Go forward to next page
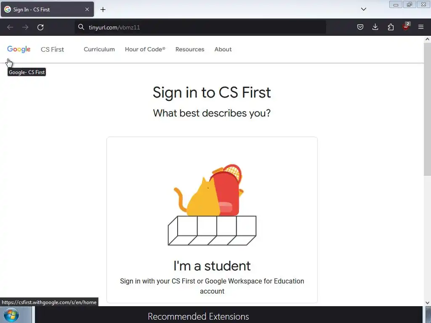The width and height of the screenshot is (431, 323). [x=25, y=27]
